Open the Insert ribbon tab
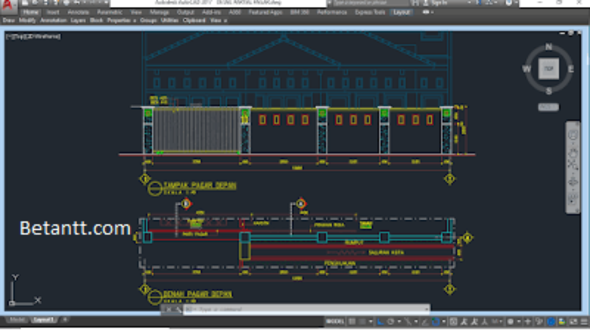 (53, 12)
